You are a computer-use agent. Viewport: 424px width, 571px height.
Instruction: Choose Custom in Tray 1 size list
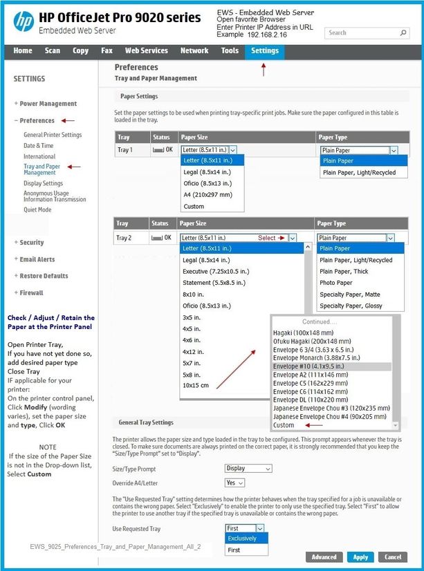pyautogui.click(x=212, y=206)
